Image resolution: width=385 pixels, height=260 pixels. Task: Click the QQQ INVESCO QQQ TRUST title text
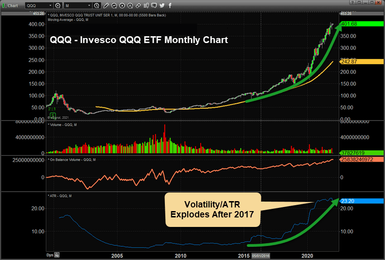(x=107, y=15)
